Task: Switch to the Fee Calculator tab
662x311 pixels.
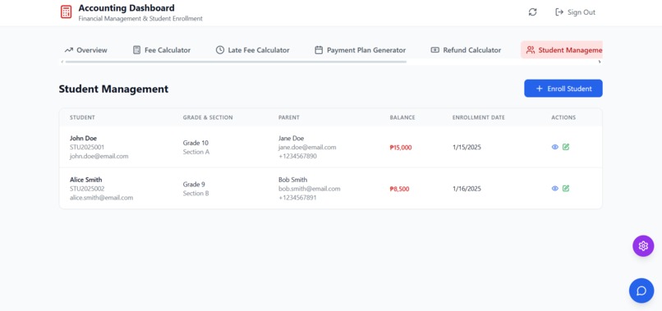Action: pos(162,50)
